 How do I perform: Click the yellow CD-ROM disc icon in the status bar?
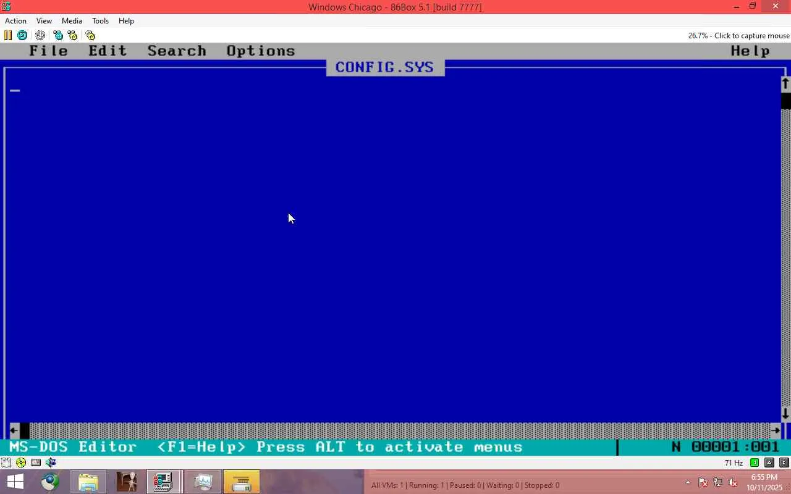pyautogui.click(x=21, y=463)
